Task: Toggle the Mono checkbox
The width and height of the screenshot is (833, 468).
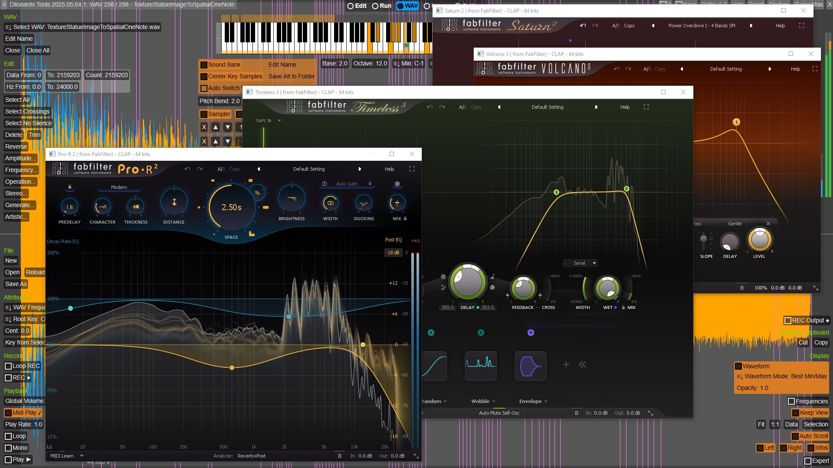Action: click(8, 448)
